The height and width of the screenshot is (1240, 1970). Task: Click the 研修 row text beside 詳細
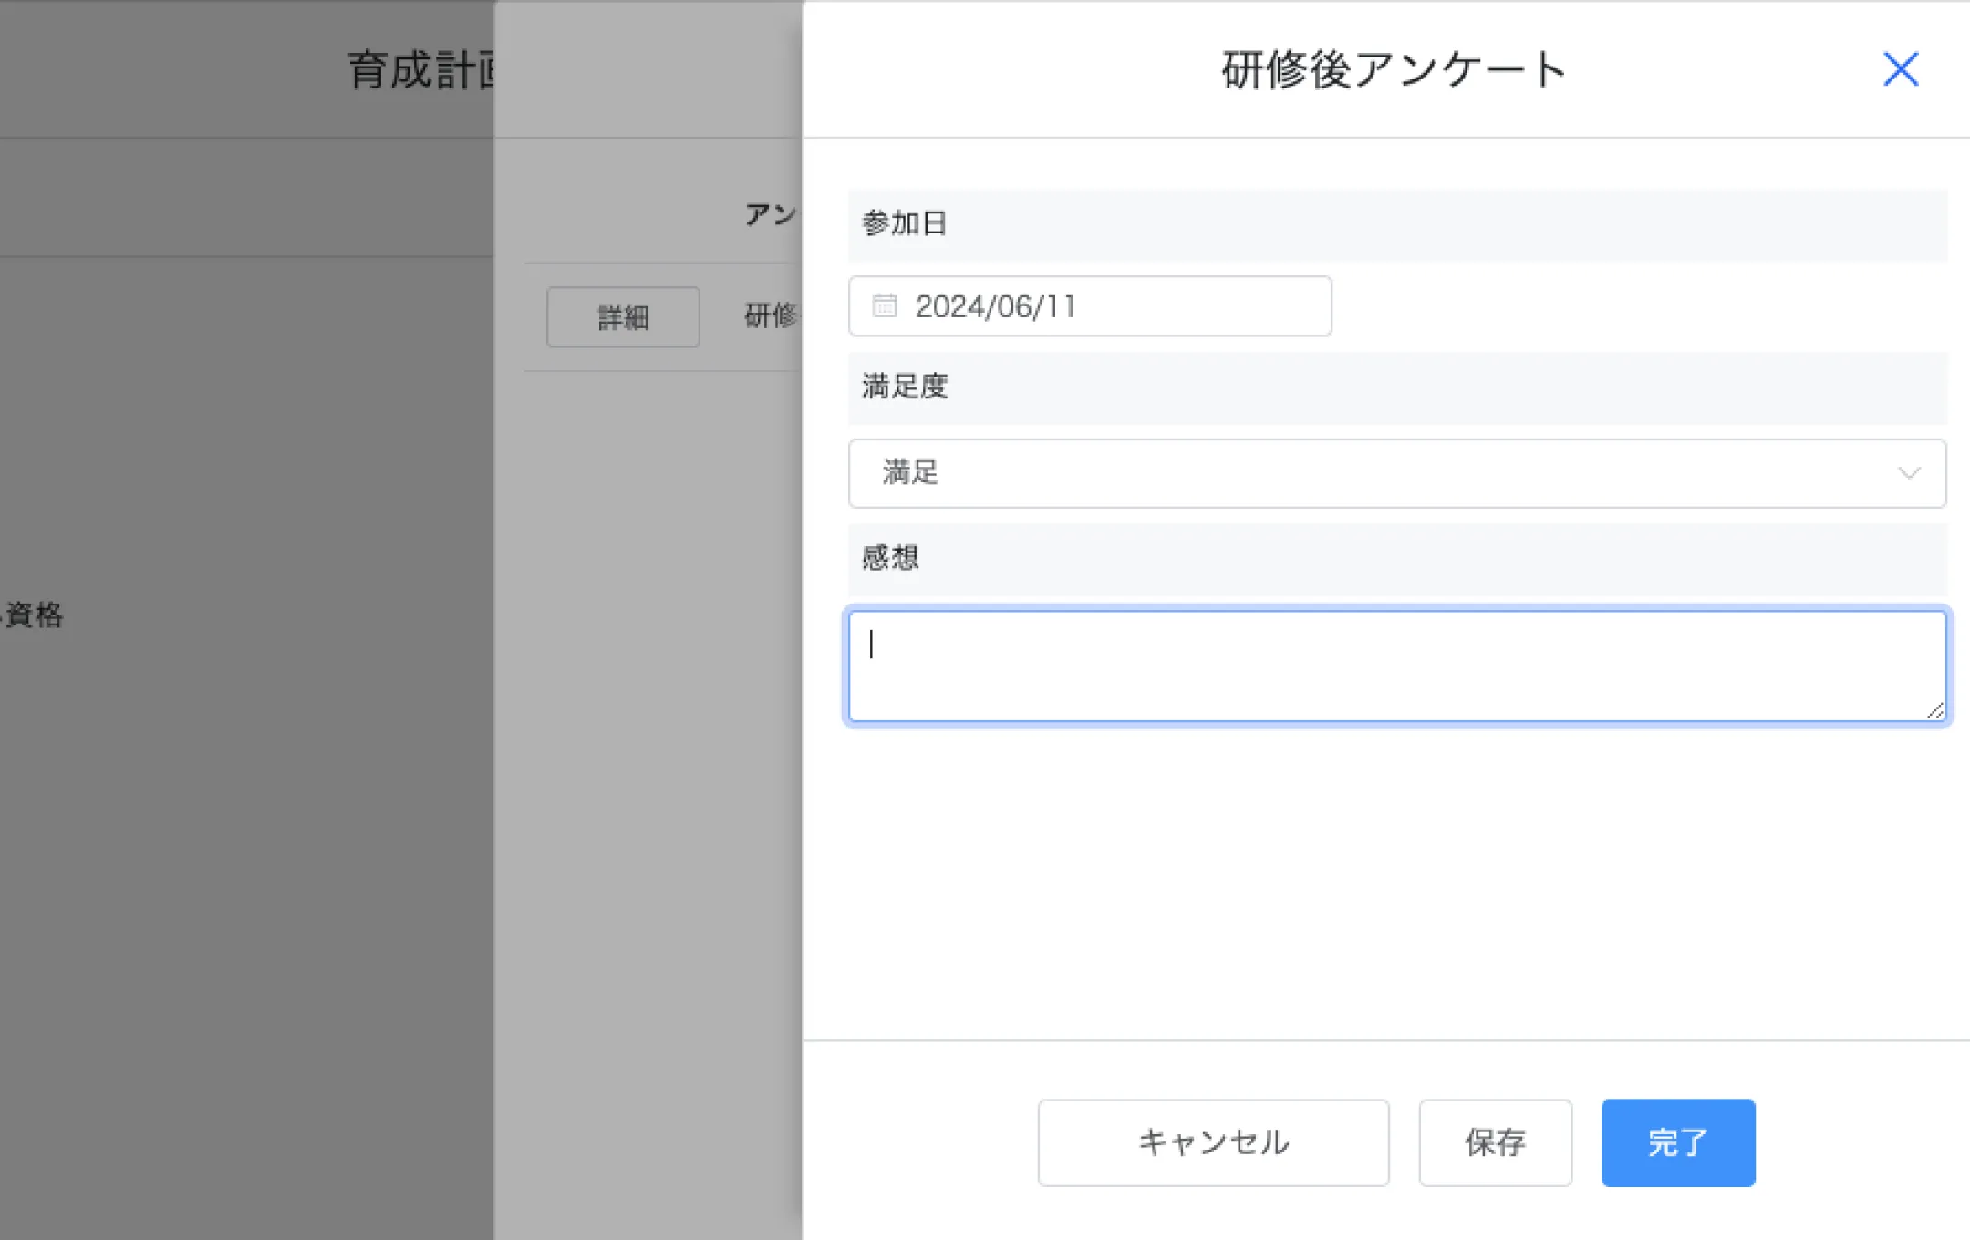point(771,315)
